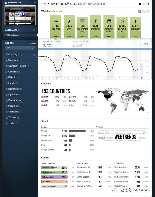Screen dimensions: 155x197
Task: Select the Bounce Rate metric tile
Action: (x=135, y=28)
